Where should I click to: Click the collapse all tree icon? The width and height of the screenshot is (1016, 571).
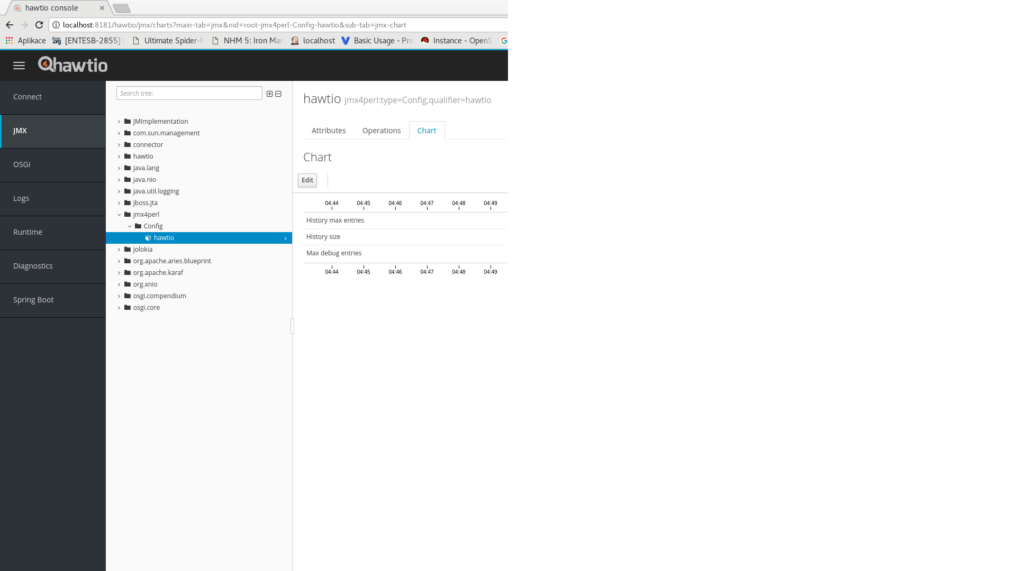point(278,94)
